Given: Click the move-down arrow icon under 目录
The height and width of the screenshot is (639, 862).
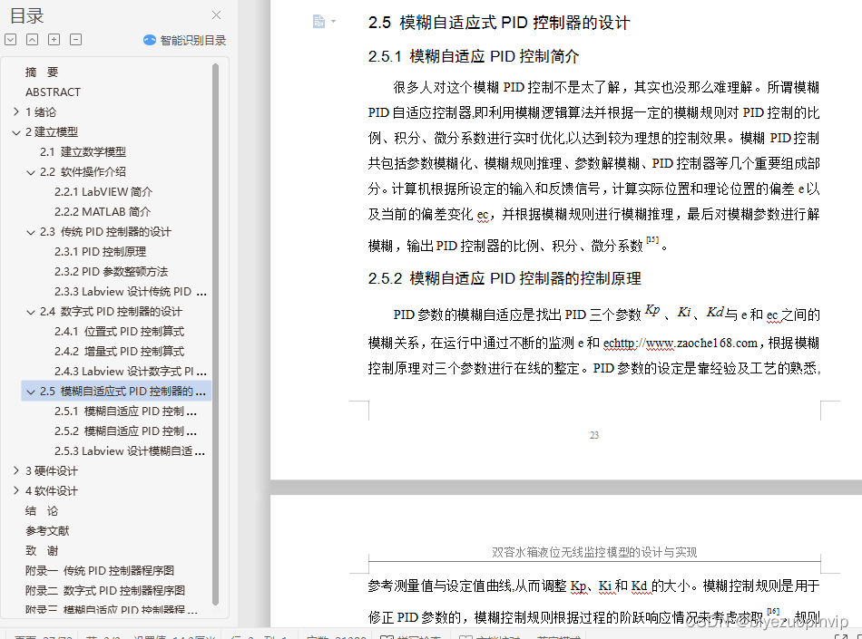Looking at the screenshot, I should [x=11, y=40].
